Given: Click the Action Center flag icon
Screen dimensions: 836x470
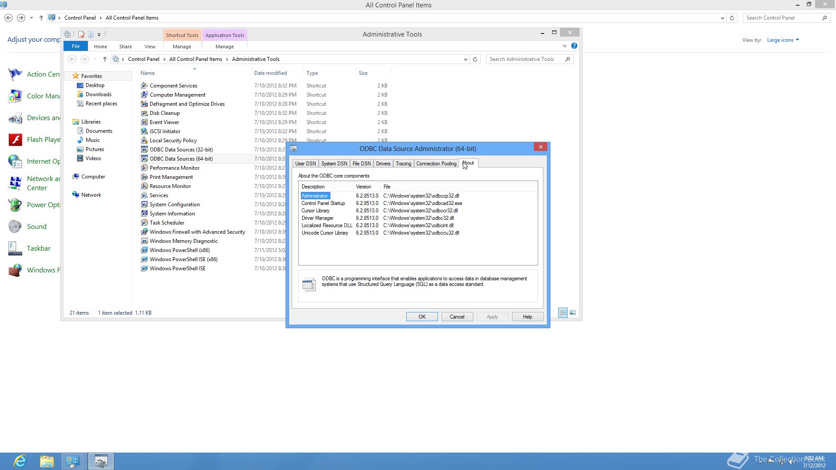Looking at the screenshot, I should [15, 74].
